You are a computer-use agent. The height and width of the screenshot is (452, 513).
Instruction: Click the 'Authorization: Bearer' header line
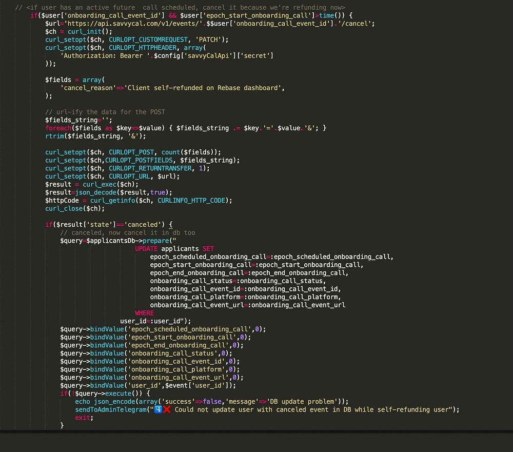[167, 55]
